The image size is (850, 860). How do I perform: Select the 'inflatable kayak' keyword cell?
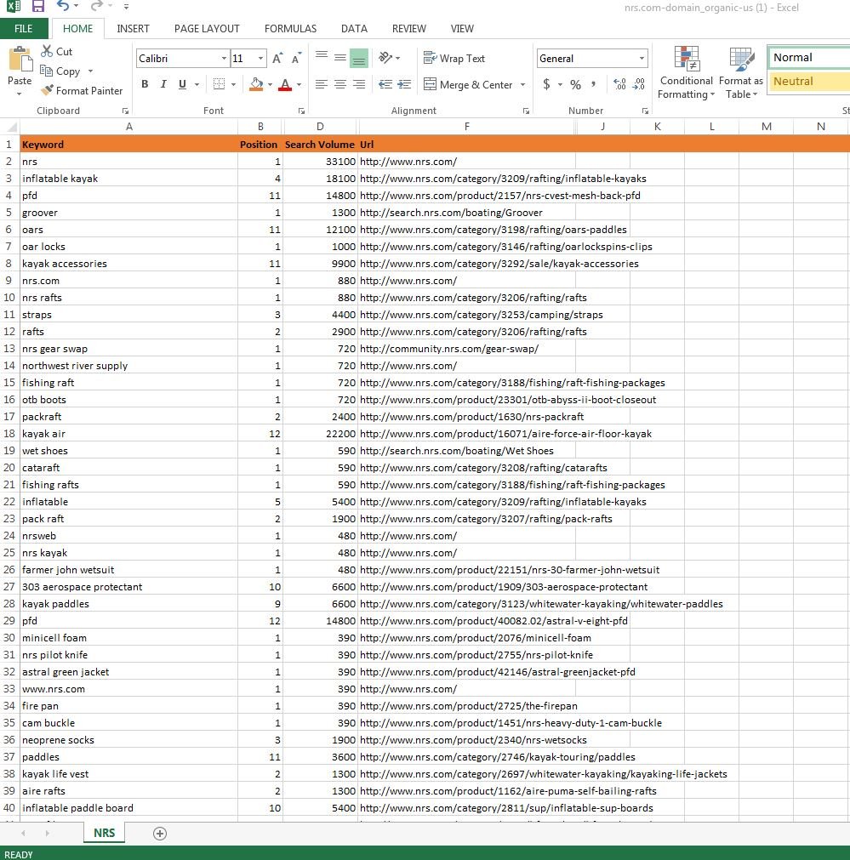click(129, 179)
